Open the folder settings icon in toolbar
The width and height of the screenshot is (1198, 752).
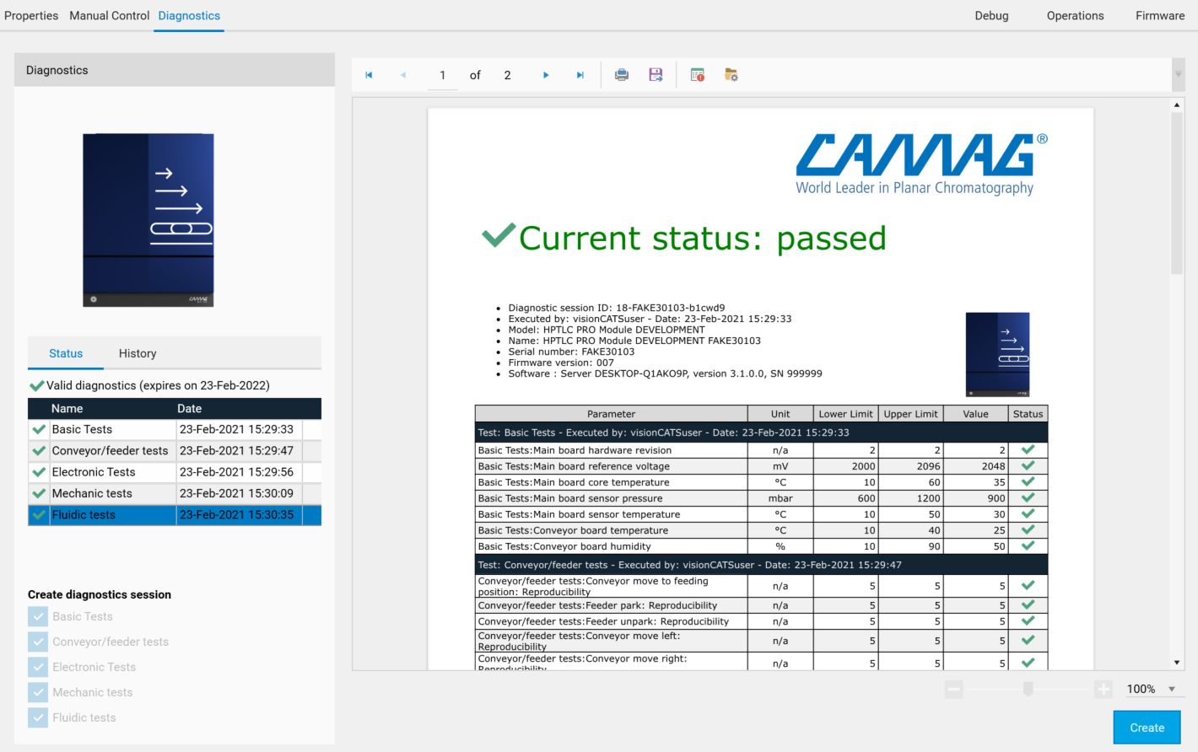tap(731, 75)
